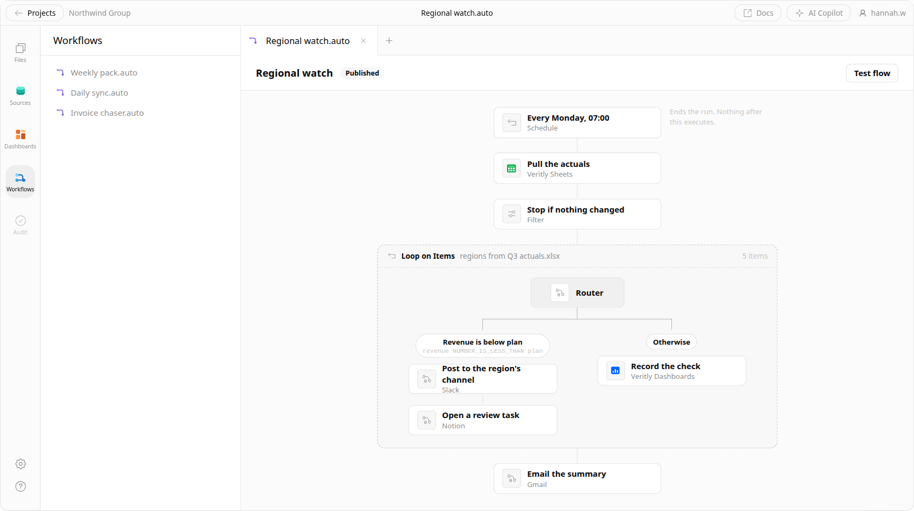Select Post to the region's channel node
Image resolution: width=914 pixels, height=511 pixels.
pos(483,379)
